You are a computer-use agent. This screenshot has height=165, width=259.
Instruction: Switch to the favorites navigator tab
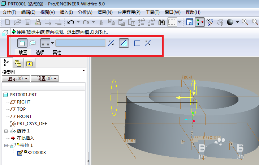tap(30, 63)
